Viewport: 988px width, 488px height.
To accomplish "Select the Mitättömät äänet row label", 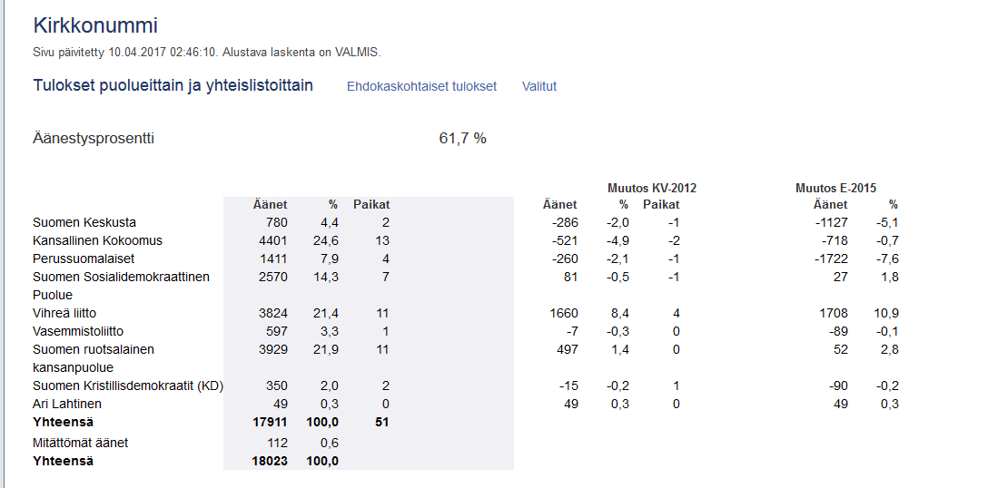I will pyautogui.click(x=81, y=443).
